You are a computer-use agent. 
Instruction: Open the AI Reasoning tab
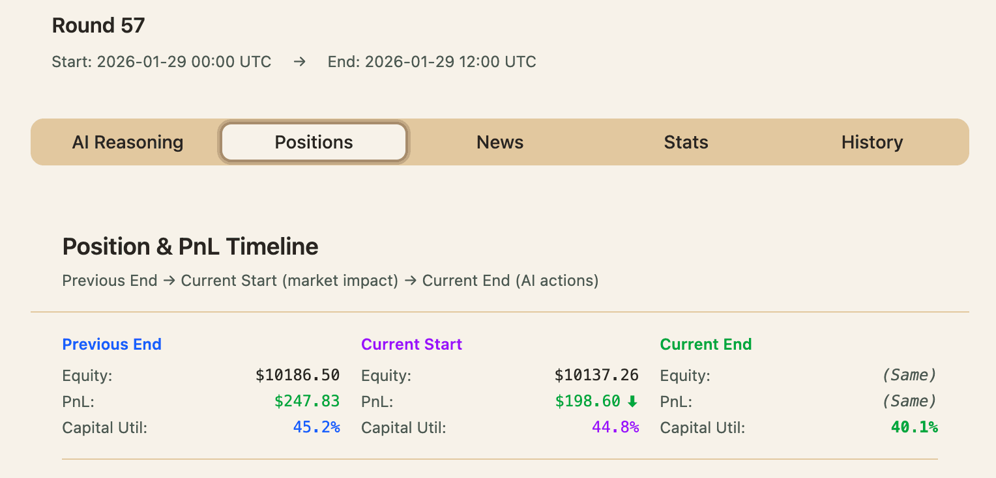(128, 142)
